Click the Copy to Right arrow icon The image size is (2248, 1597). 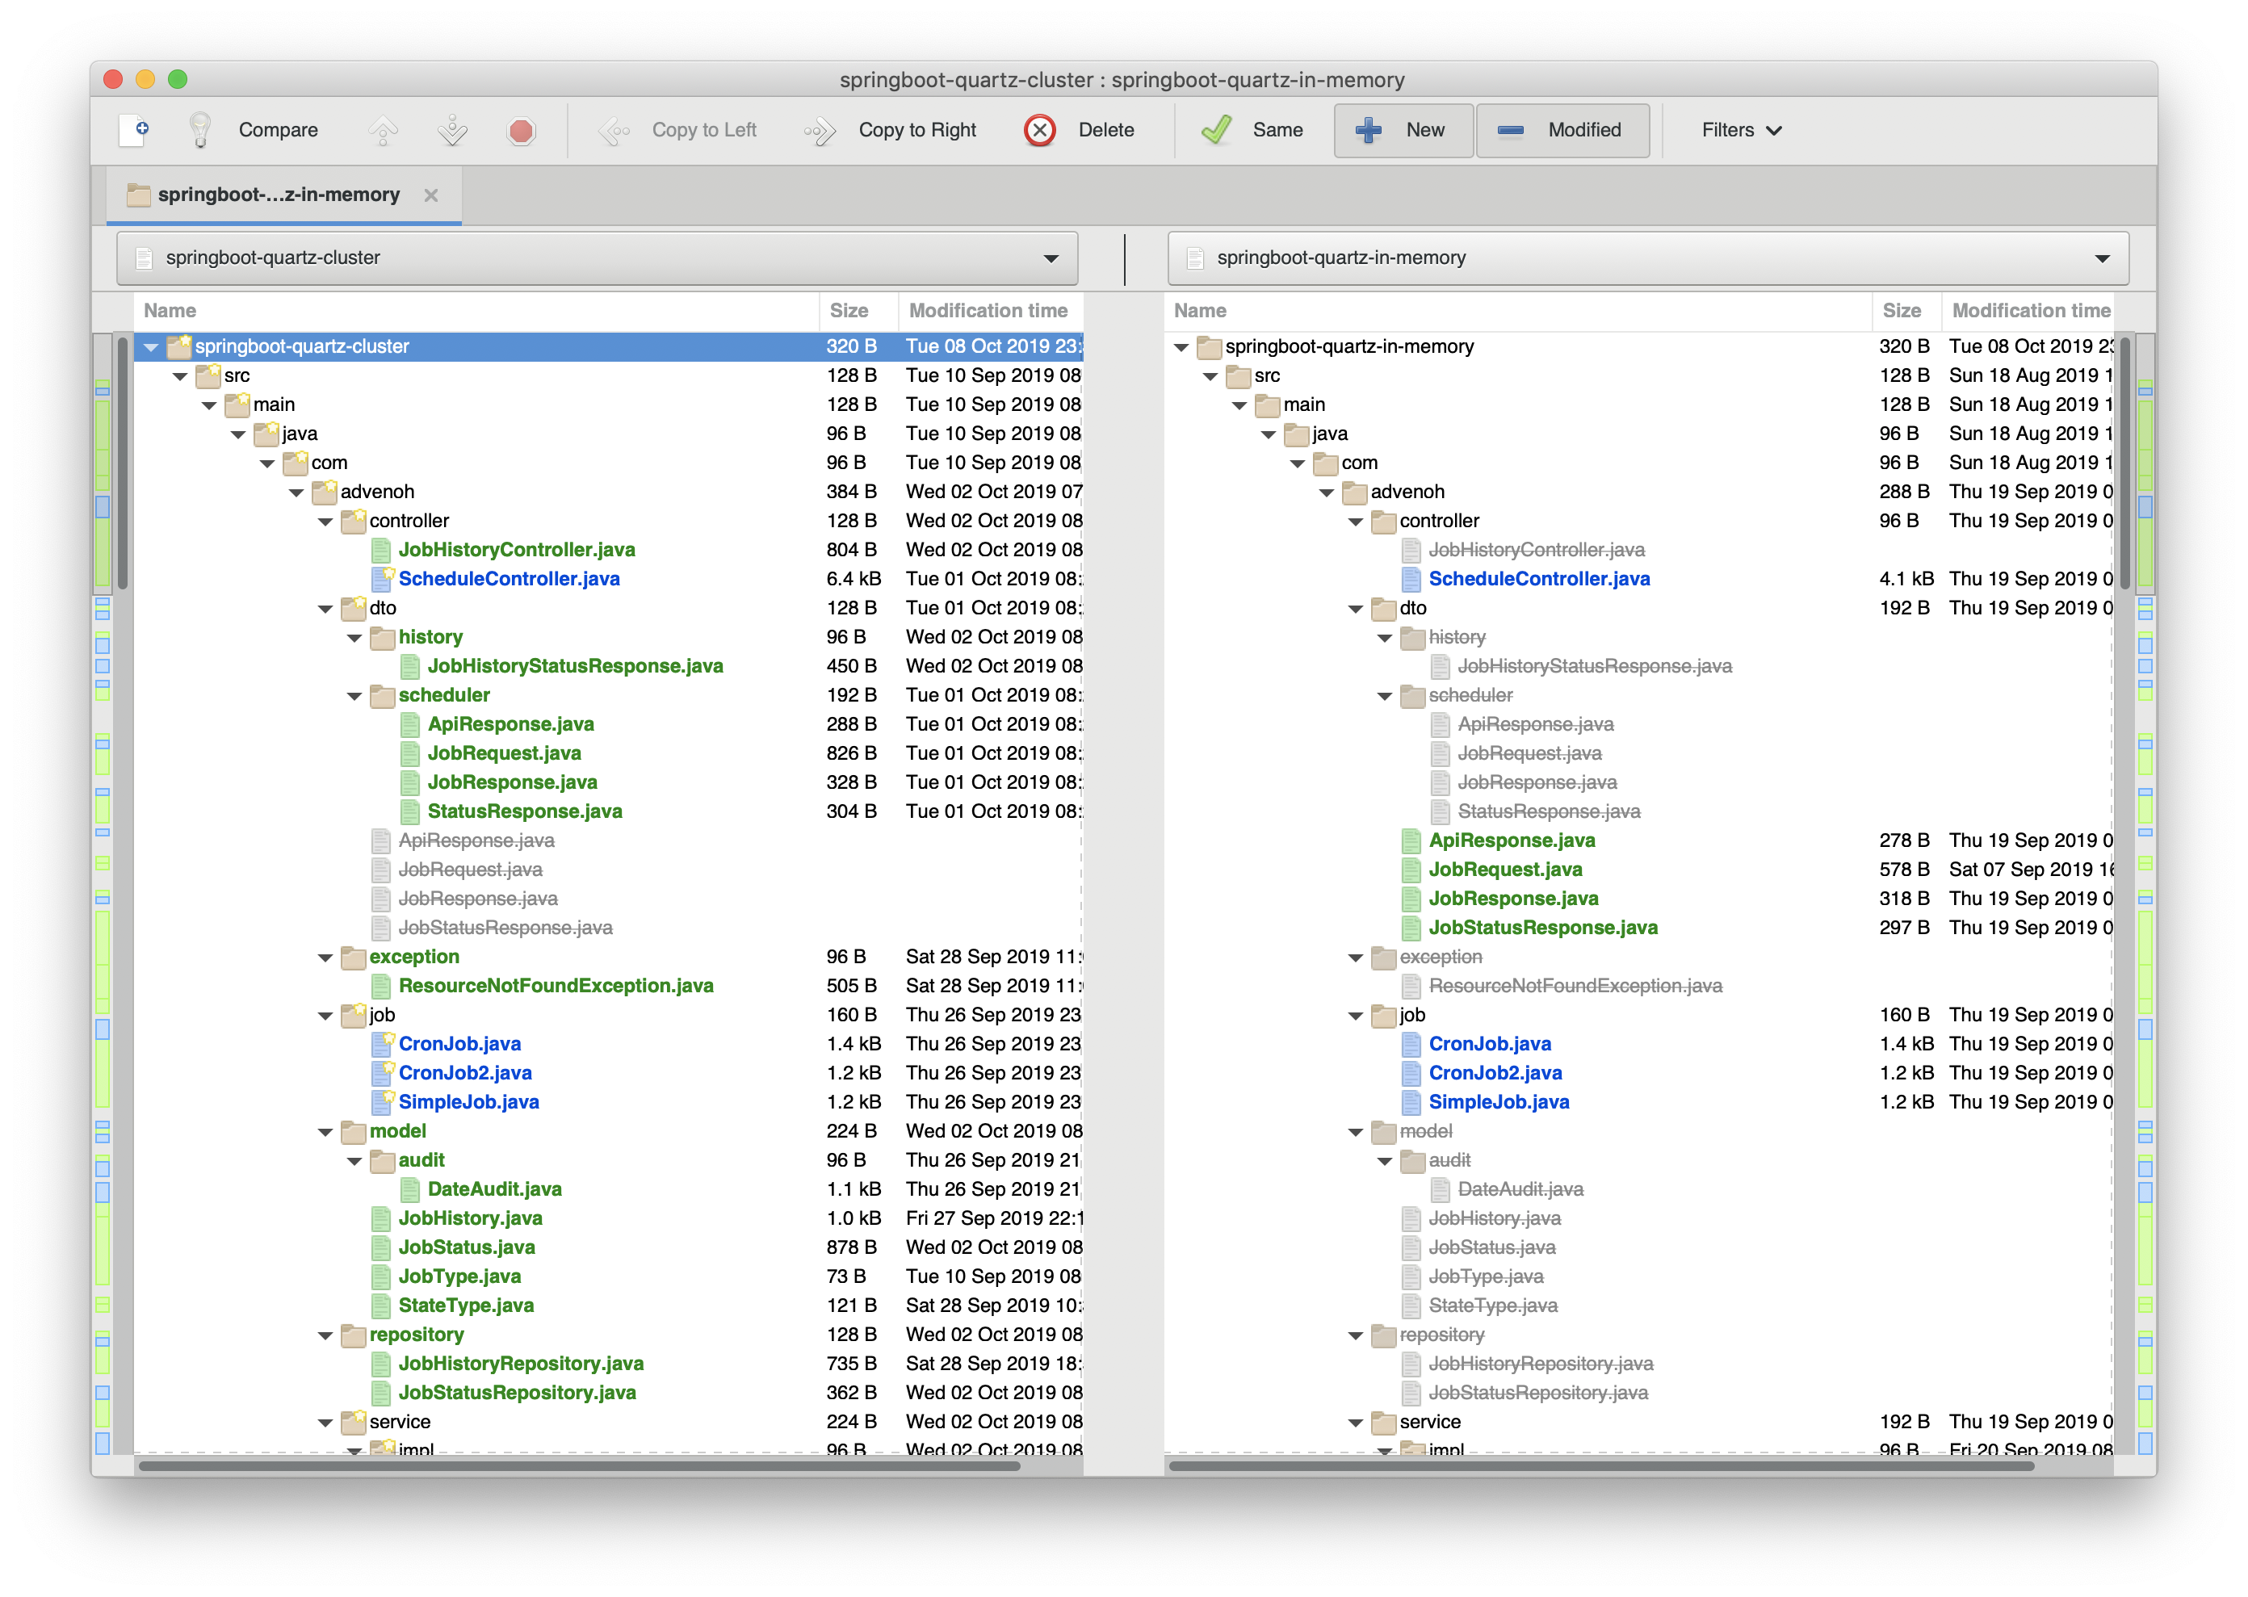point(819,130)
